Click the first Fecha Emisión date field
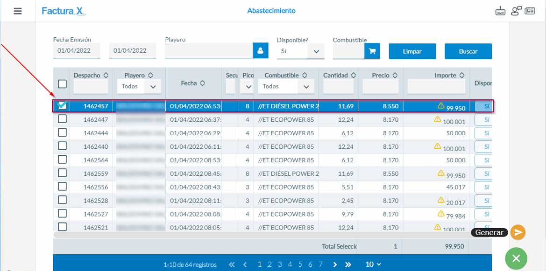Screen dimensions: 546x271 pyautogui.click(x=77, y=51)
